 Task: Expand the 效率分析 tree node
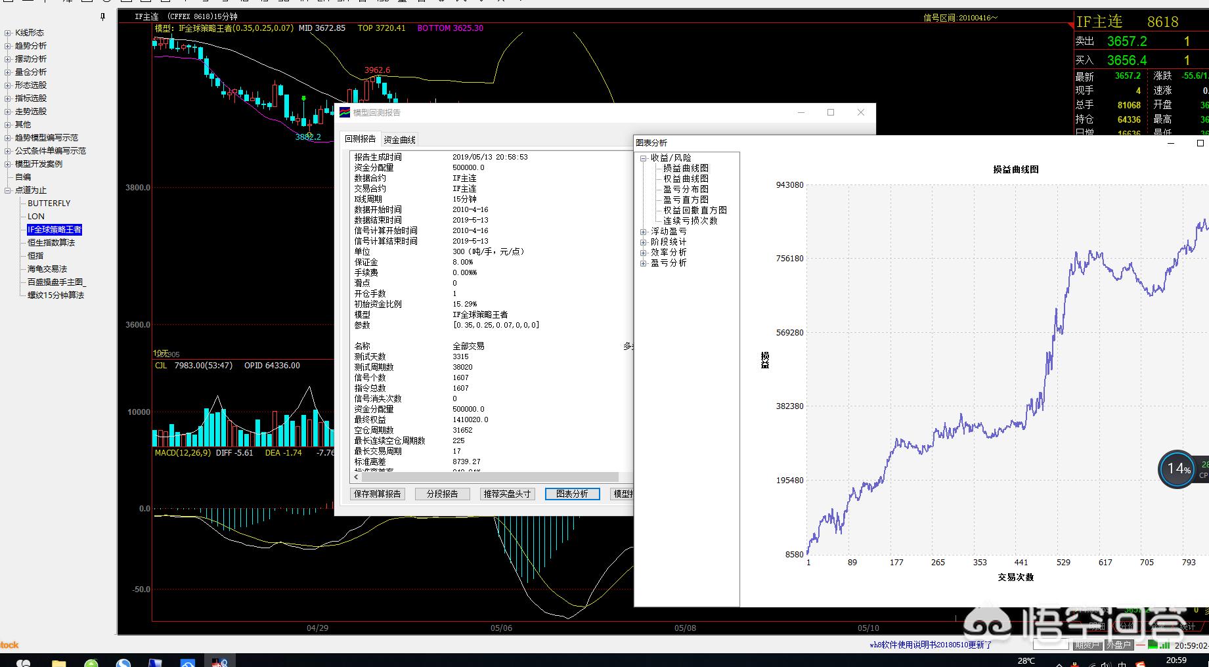(644, 253)
